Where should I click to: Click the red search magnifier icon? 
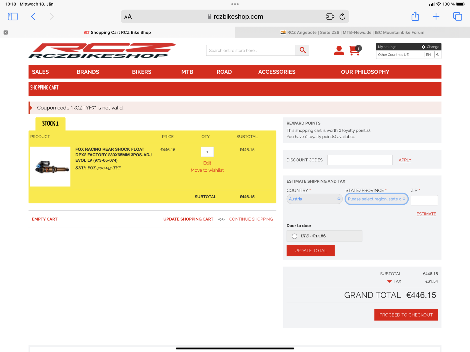click(302, 50)
